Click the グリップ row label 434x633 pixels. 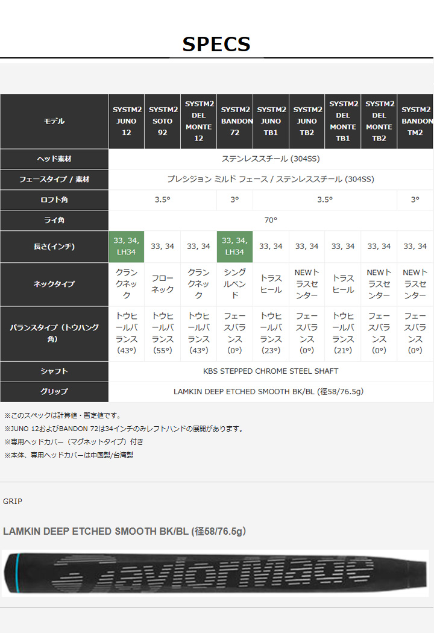[x=54, y=392]
